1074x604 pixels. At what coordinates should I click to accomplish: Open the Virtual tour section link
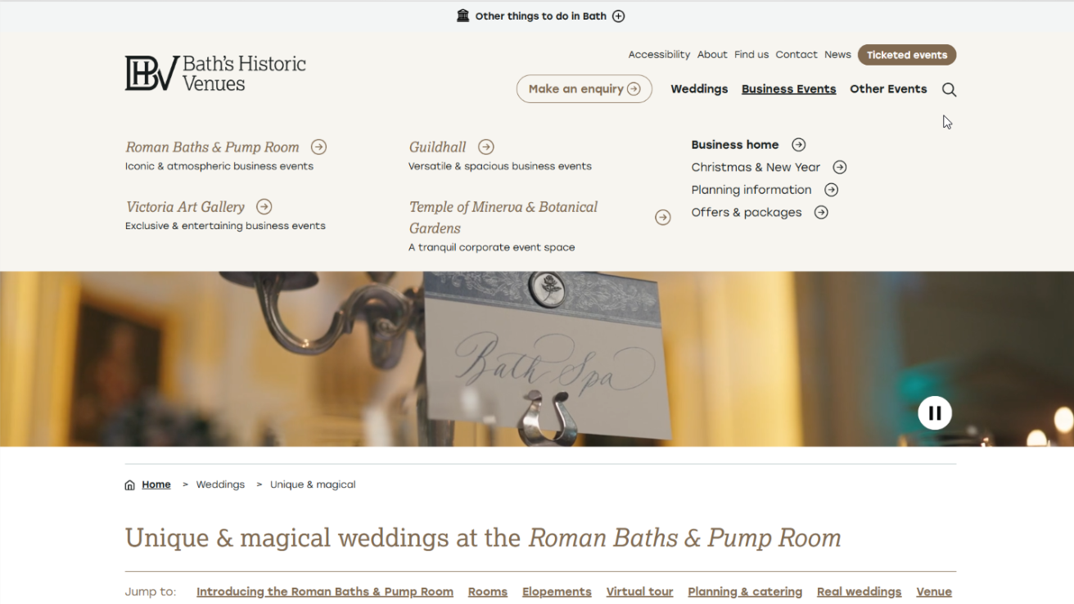point(639,591)
